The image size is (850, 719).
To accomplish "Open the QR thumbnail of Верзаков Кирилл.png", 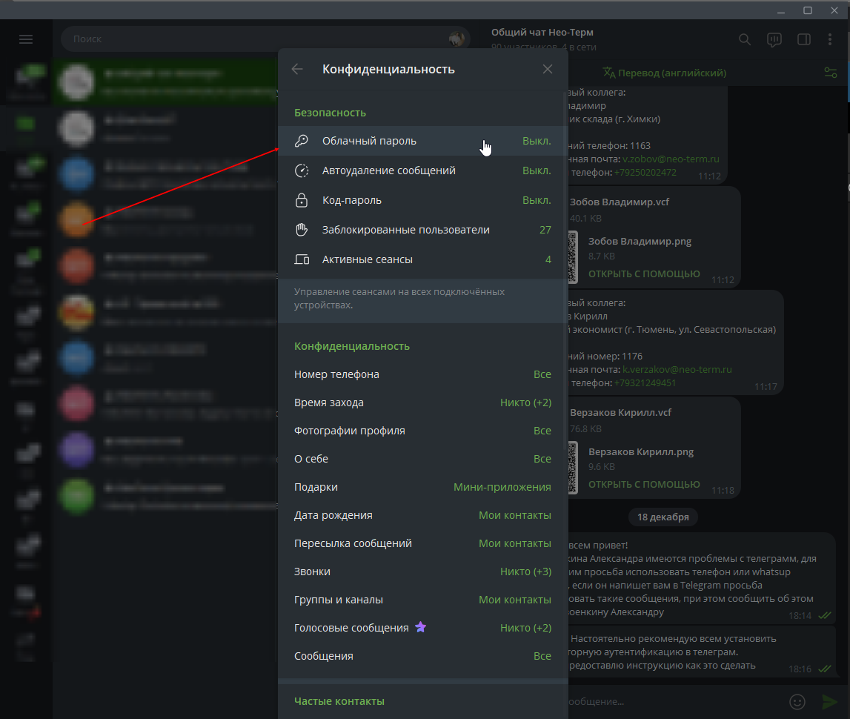I will pos(573,468).
